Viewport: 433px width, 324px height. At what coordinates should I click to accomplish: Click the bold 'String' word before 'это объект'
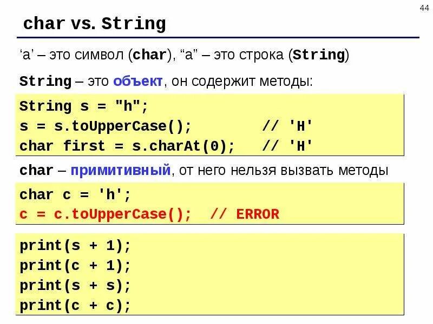coord(45,82)
